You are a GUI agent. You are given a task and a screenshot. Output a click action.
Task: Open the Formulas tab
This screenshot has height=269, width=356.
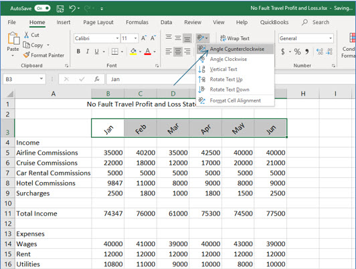[x=137, y=22]
